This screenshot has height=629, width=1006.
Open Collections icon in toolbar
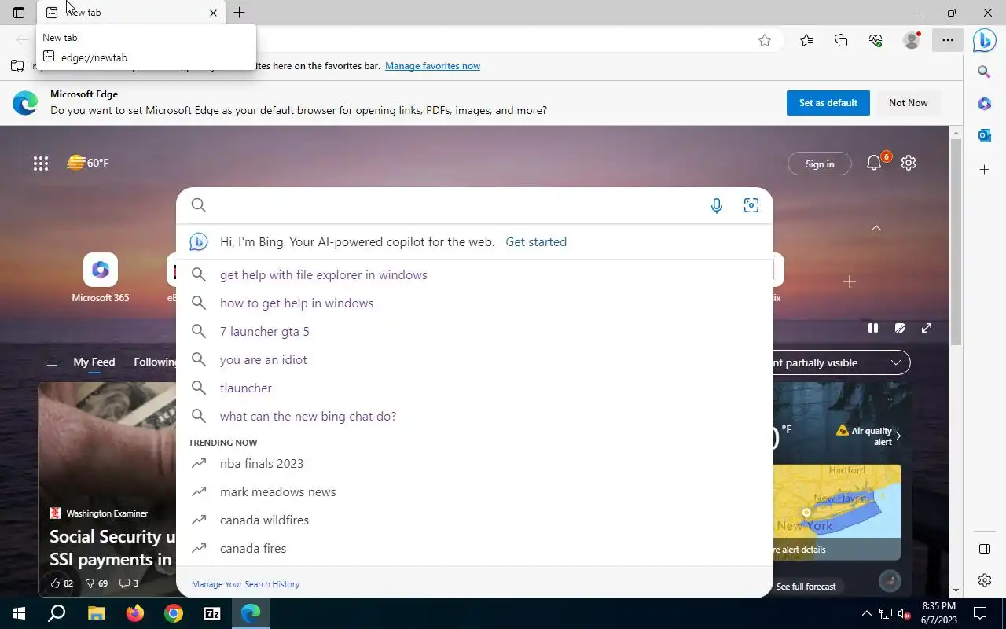[x=841, y=41]
